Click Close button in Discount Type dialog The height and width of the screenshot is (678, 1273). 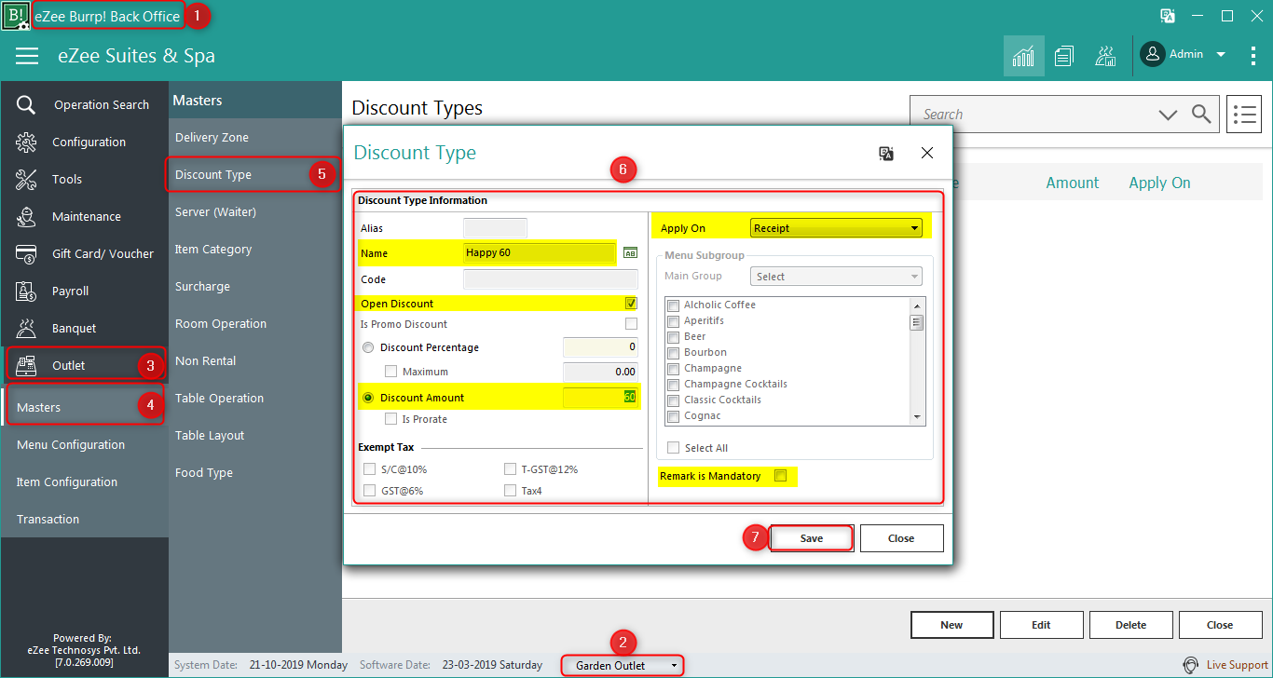pos(901,538)
